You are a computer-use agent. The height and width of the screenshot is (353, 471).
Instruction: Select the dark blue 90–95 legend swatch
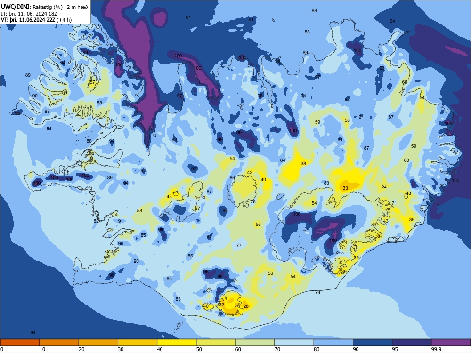[373, 343]
